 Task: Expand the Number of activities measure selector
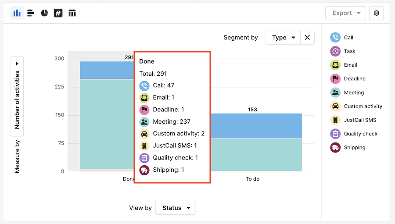pyautogui.click(x=17, y=93)
